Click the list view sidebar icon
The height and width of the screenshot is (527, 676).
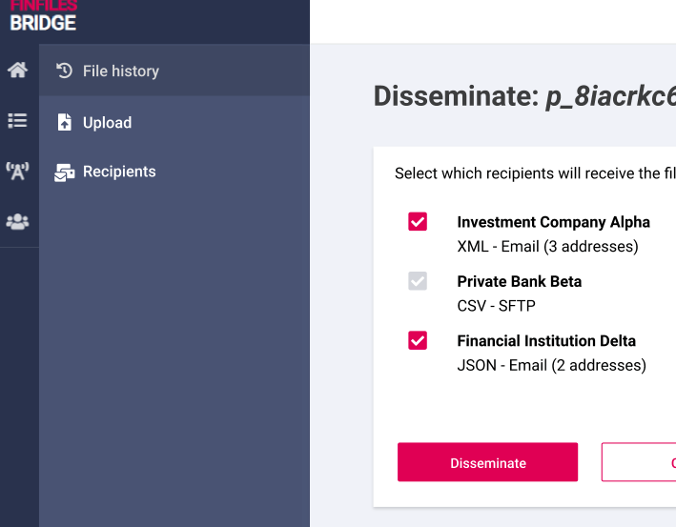[18, 121]
